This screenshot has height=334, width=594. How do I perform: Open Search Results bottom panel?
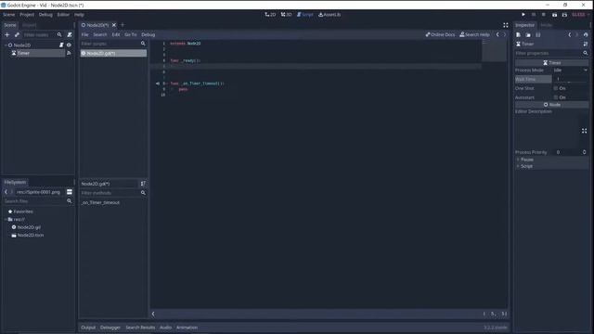(140, 328)
